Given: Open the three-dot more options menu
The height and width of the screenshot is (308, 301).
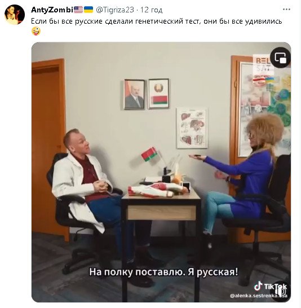Looking at the screenshot, I should click(286, 9).
